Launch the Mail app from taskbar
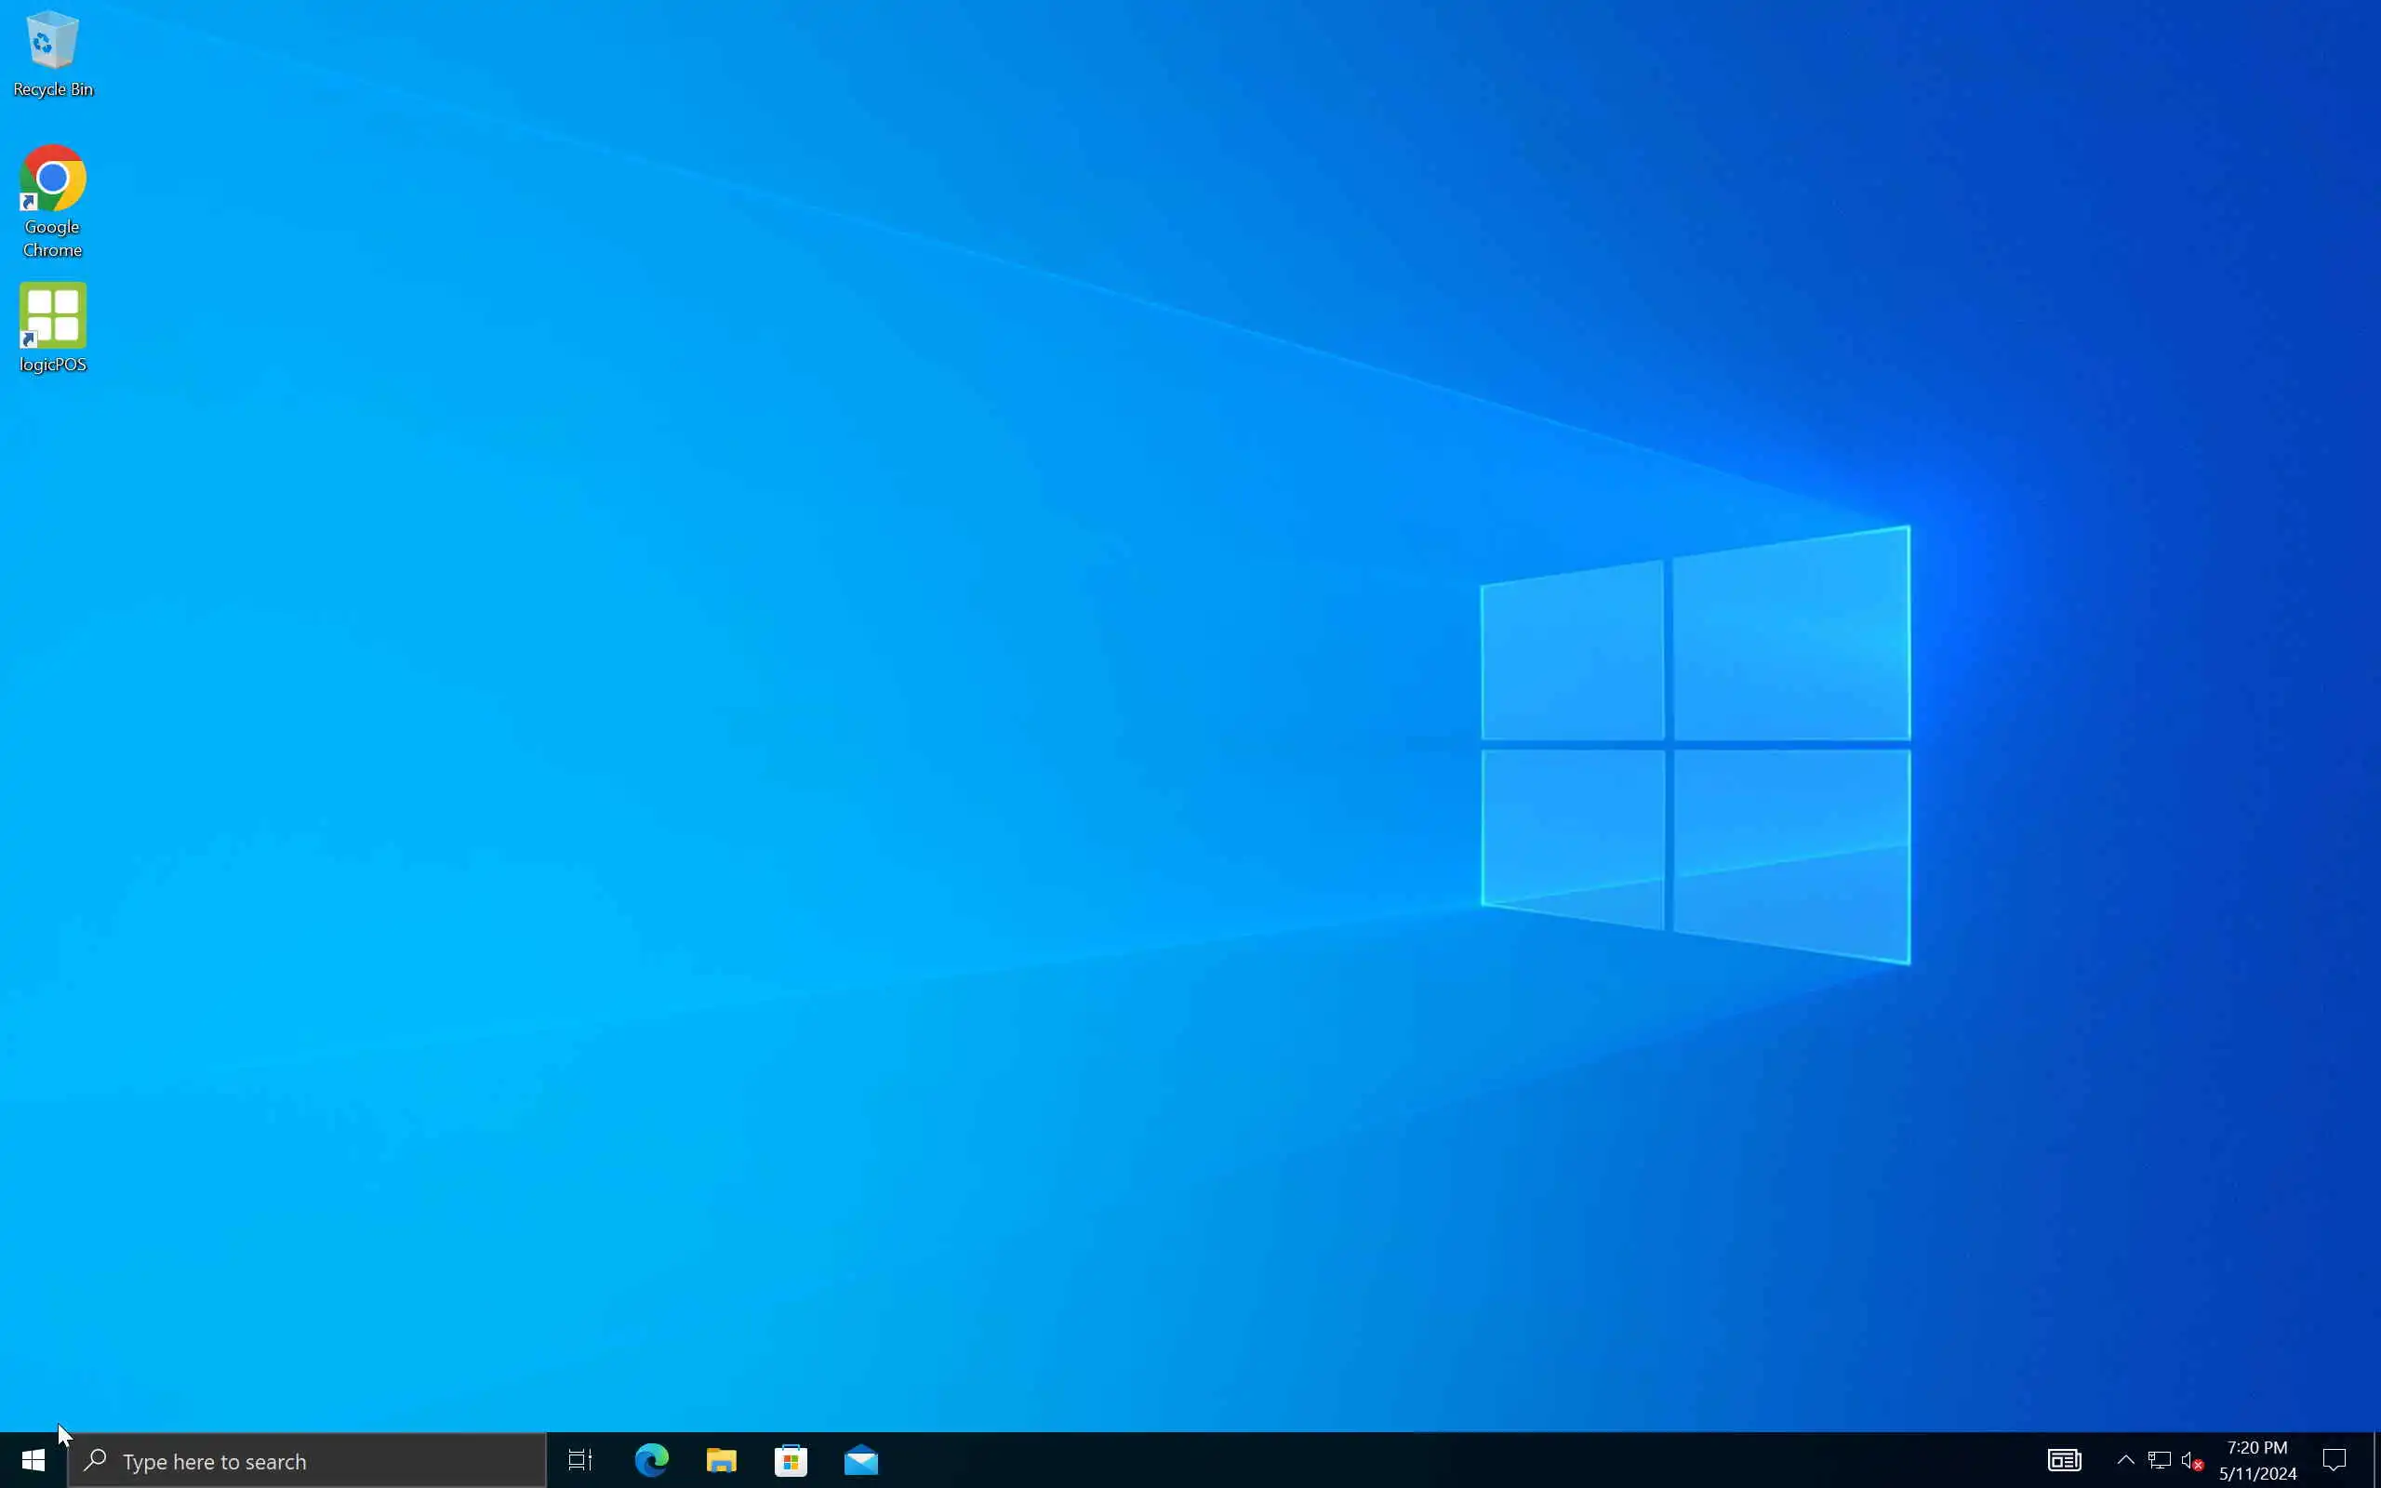This screenshot has width=2381, height=1488. (861, 1460)
